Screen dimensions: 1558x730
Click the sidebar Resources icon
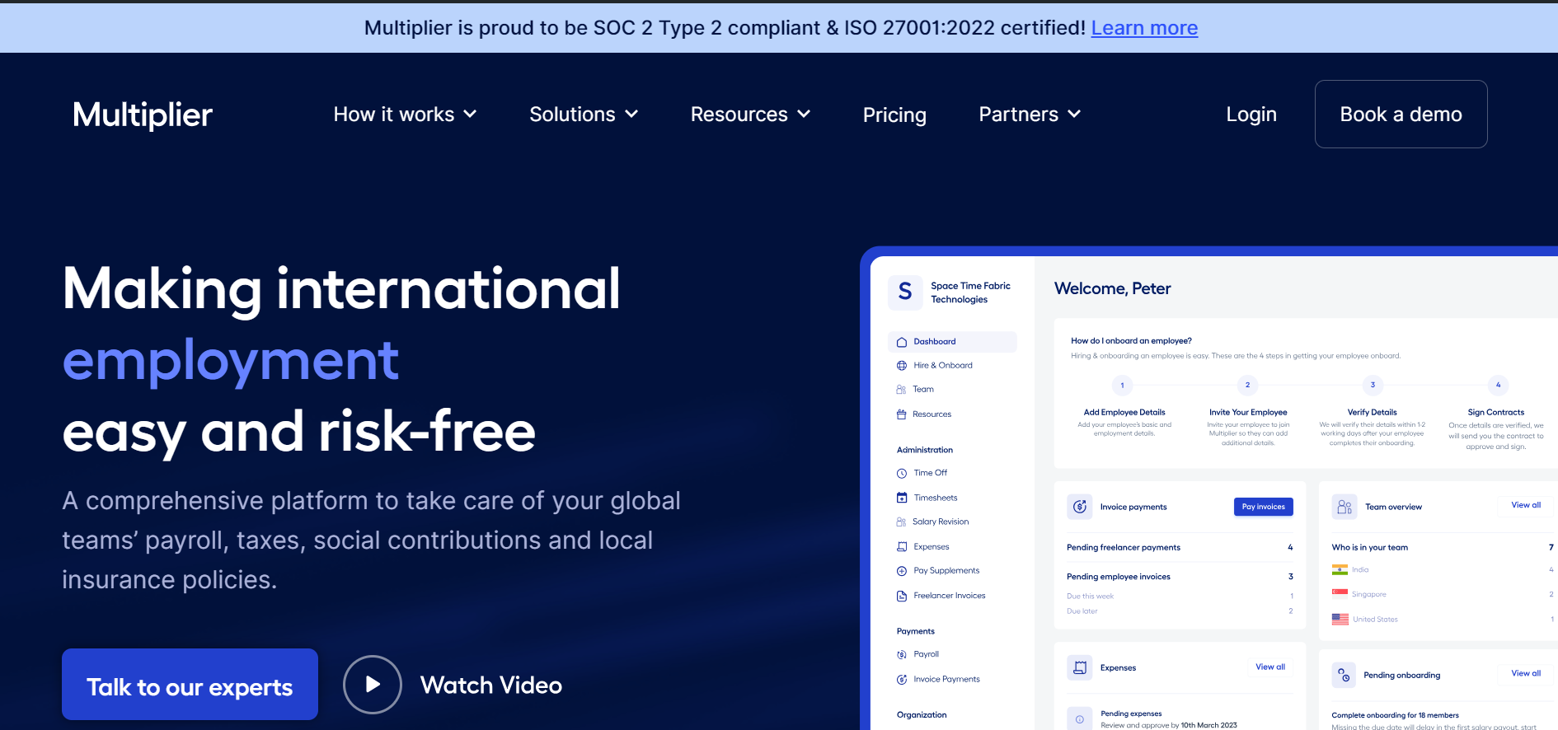pyautogui.click(x=901, y=414)
